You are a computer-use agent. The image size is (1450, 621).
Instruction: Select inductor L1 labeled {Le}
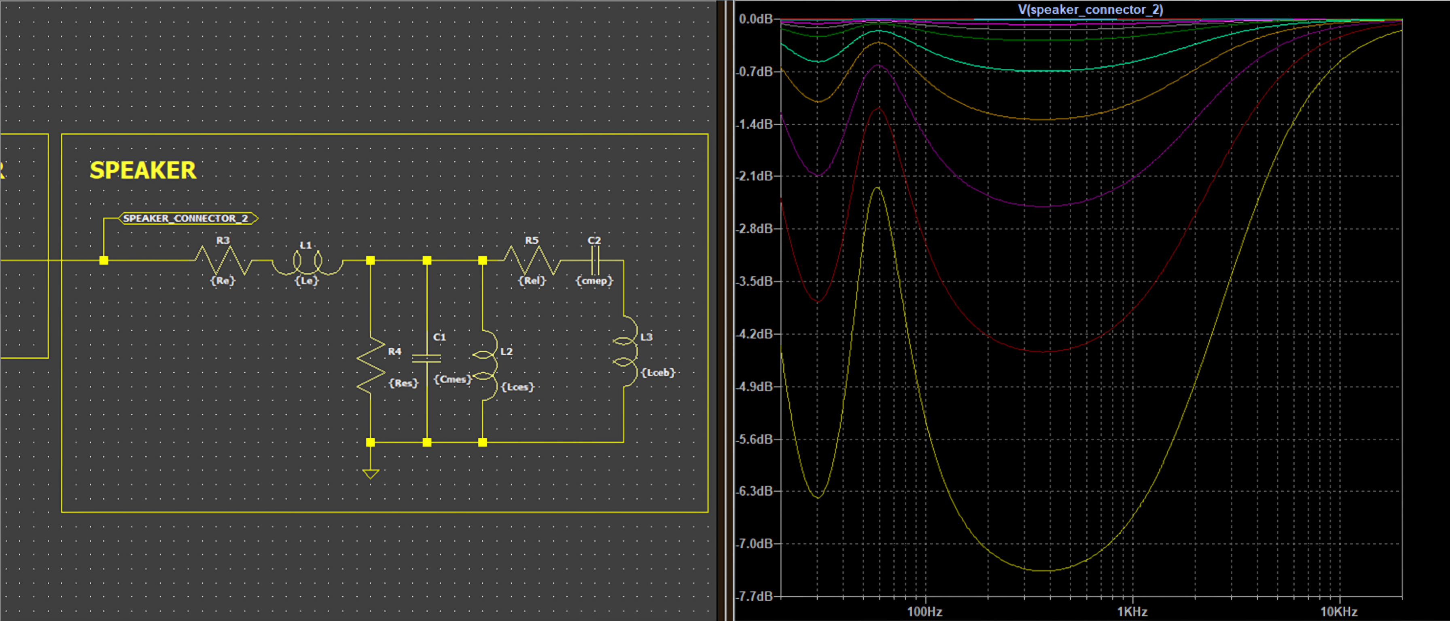tap(307, 263)
